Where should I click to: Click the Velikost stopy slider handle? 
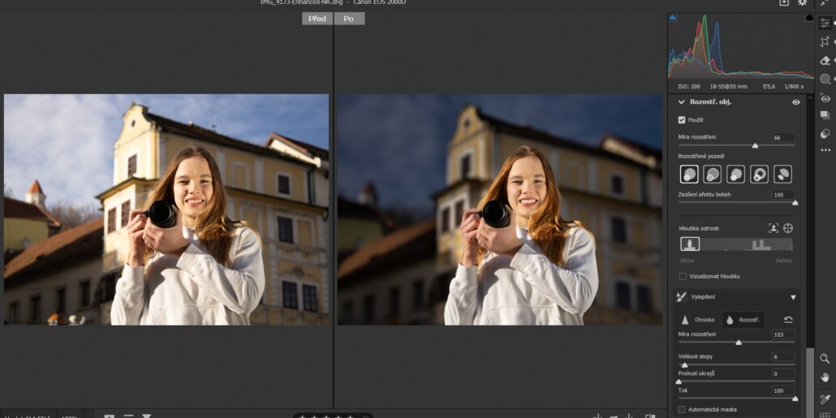[684, 364]
